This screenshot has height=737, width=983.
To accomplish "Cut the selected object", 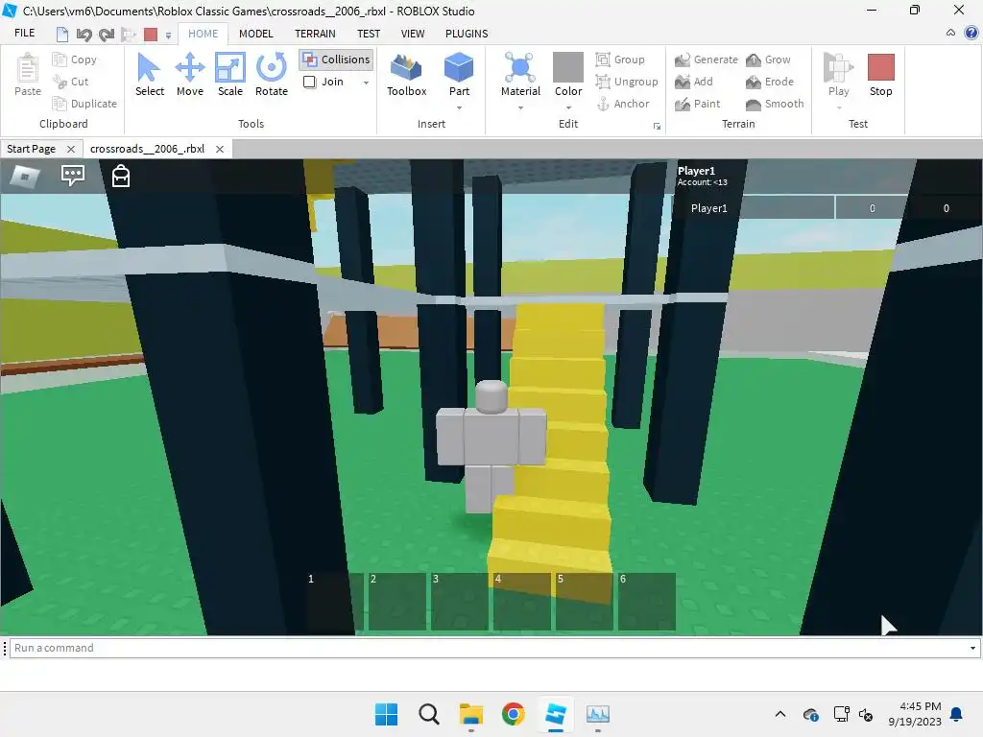I will coord(71,82).
